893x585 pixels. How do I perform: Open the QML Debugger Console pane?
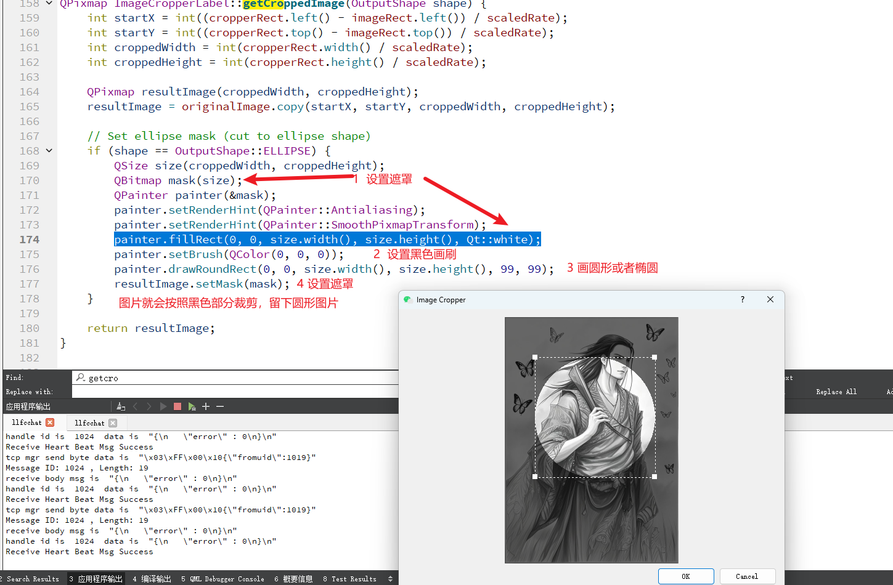coord(222,579)
